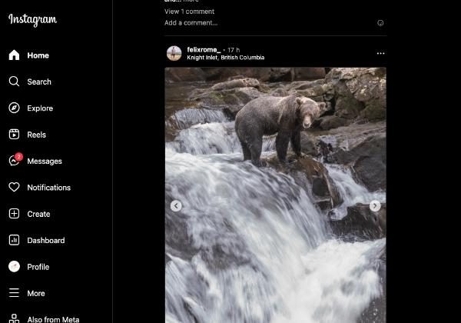Open the emoji picker in comment box
461x323 pixels.
click(x=380, y=23)
